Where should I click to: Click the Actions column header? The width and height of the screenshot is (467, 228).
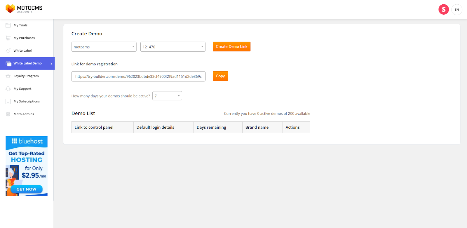(x=296, y=127)
